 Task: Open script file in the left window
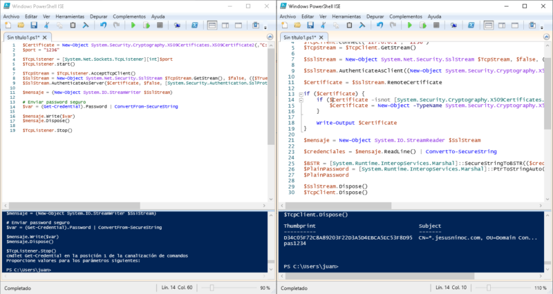pyautogui.click(x=21, y=26)
